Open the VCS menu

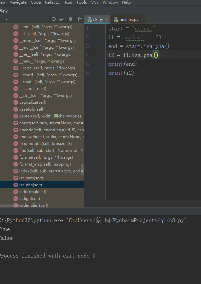pyautogui.click(x=95, y=2)
